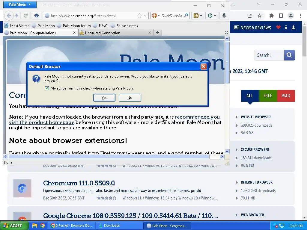The image size is (307, 230).
Task: Click Chrome quick launch icon in taskbar
Action: (x=42, y=226)
